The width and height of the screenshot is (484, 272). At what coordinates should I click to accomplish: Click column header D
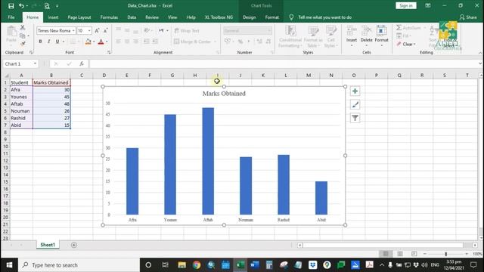pyautogui.click(x=104, y=76)
